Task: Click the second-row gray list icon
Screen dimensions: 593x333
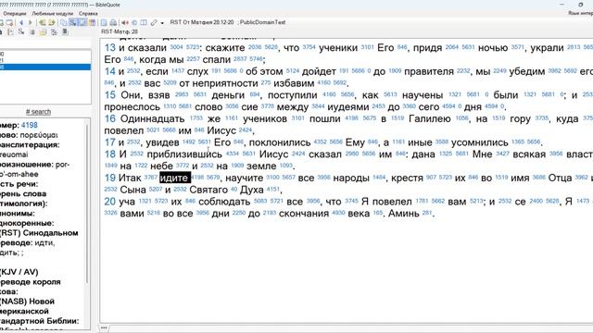Action: point(32,32)
